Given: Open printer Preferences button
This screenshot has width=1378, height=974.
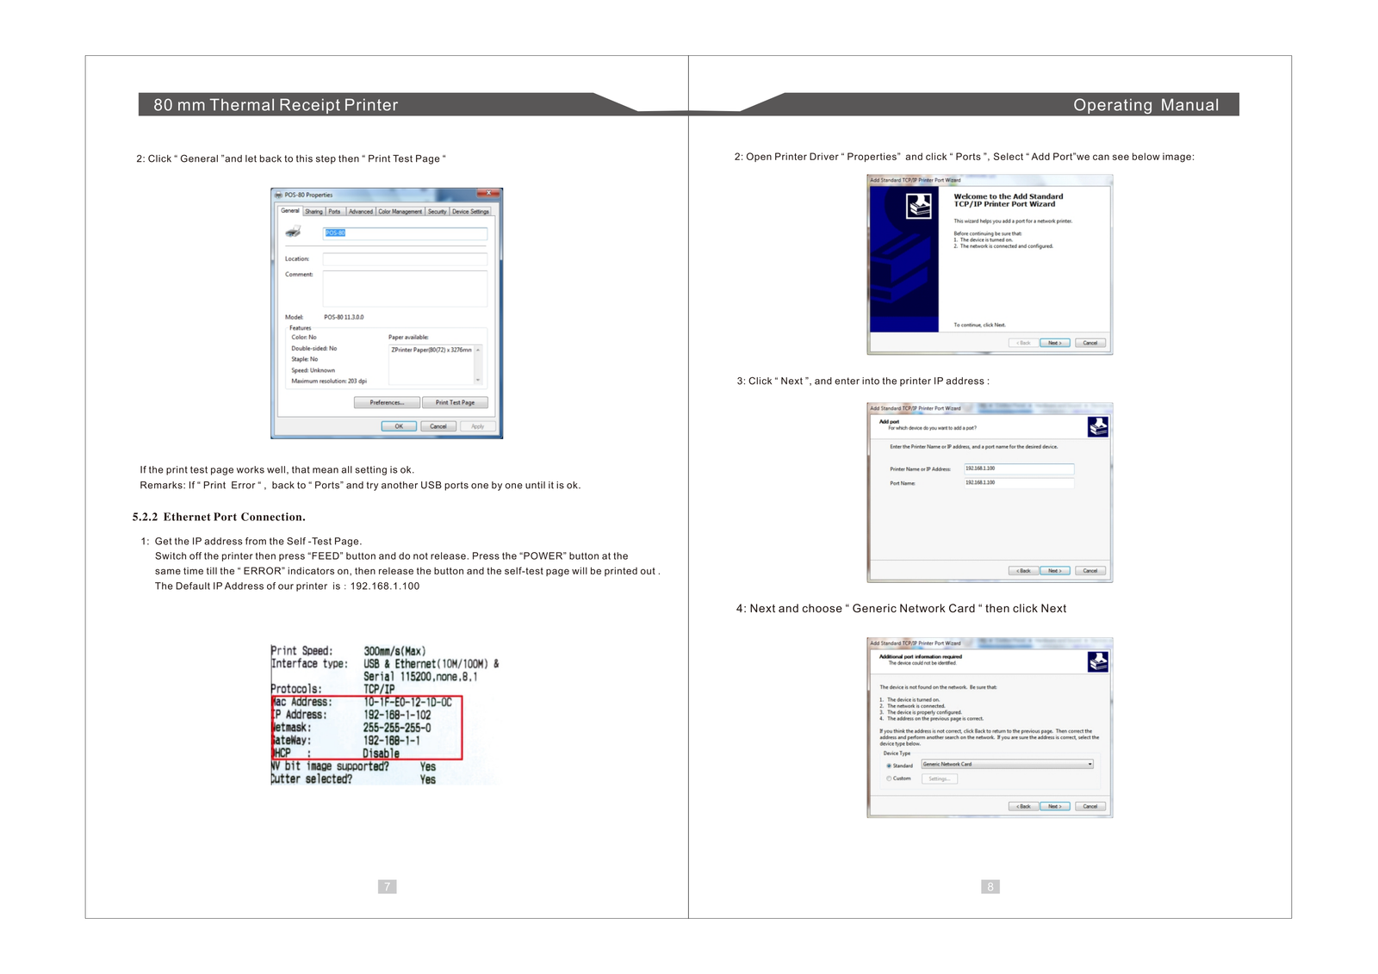Looking at the screenshot, I should [387, 402].
